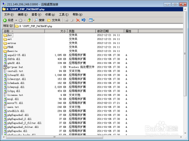Select the libmhash.dll file icon
Screen dimensions: 189x141
click(5, 83)
